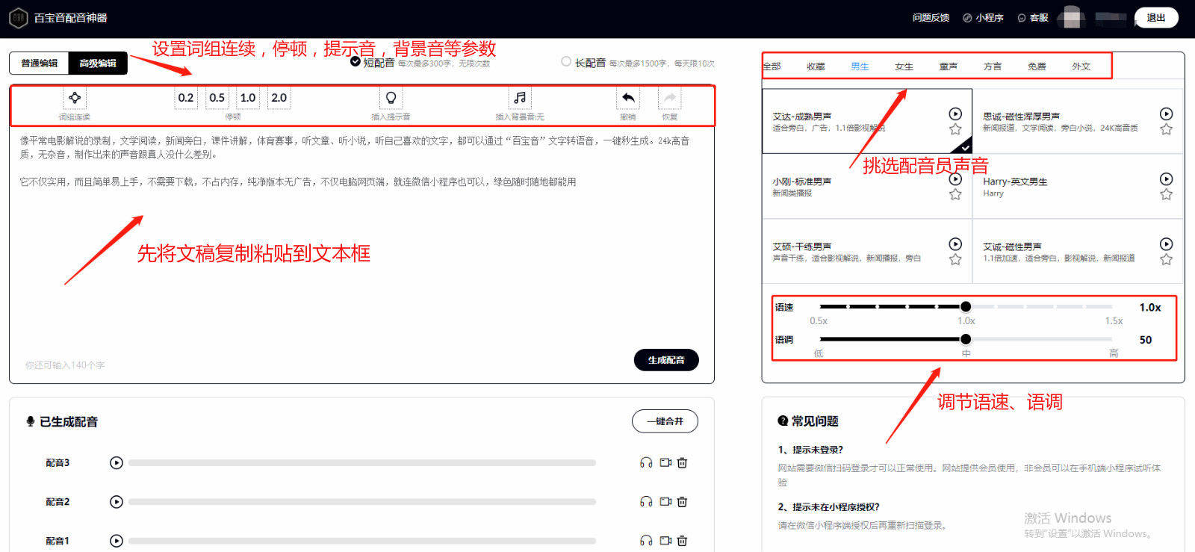Star the Harry-英文男生 voice
The height and width of the screenshot is (552, 1195).
click(x=1167, y=194)
